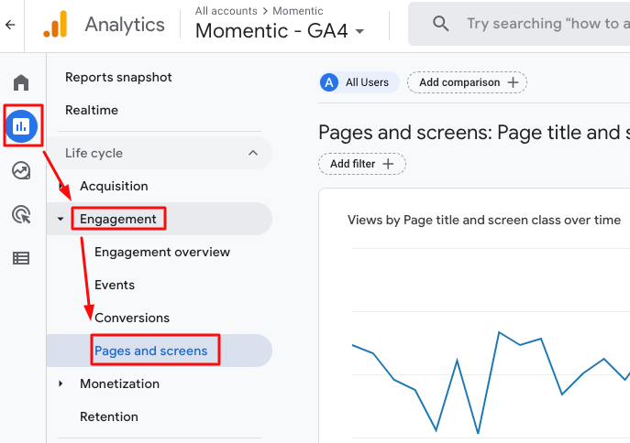Image resolution: width=630 pixels, height=443 pixels.
Task: Click the Add comparison button
Action: [x=467, y=82]
